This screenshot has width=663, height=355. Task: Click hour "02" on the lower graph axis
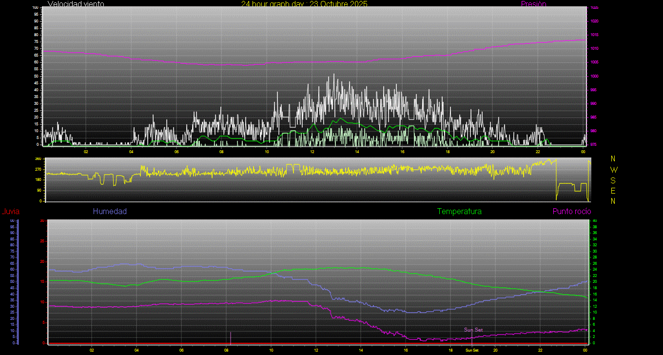point(92,350)
